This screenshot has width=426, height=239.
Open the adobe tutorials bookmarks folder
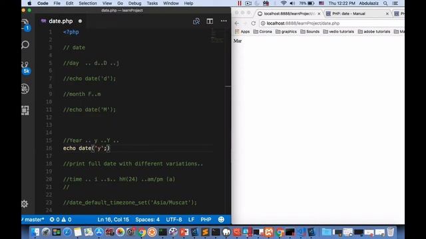point(374,31)
